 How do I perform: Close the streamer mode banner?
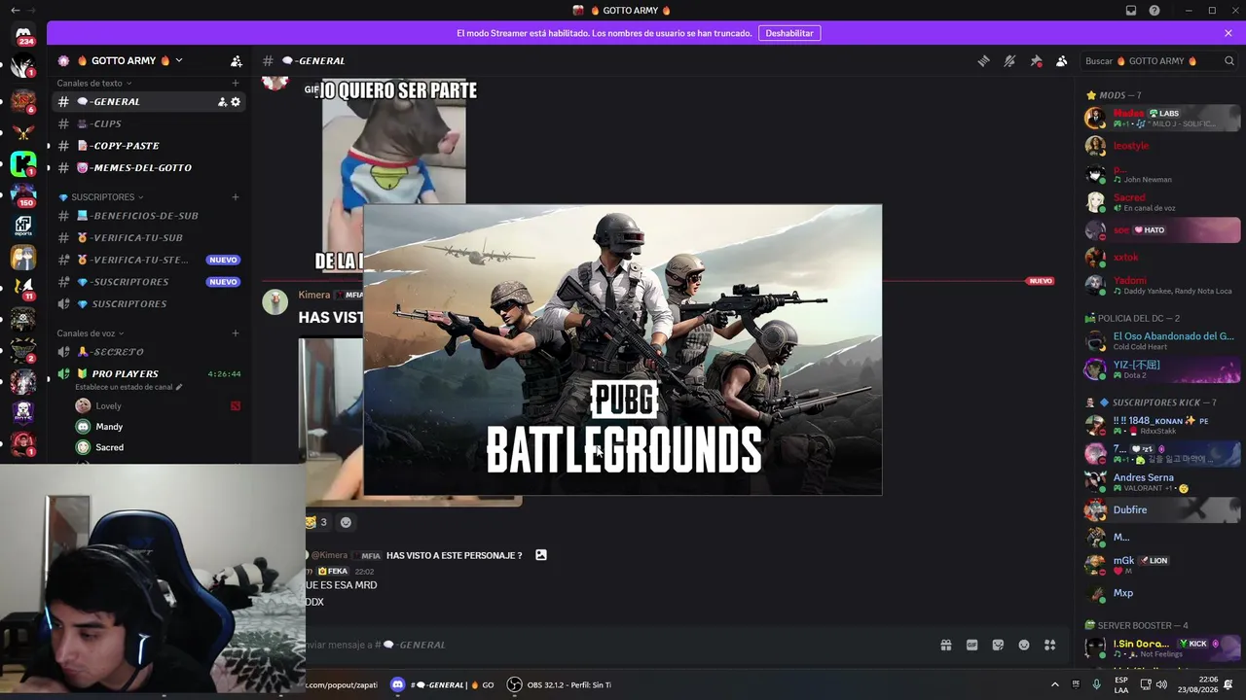coord(1228,33)
